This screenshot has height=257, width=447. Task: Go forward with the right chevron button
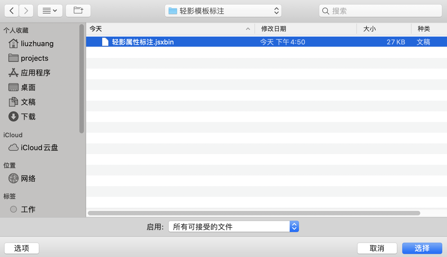(26, 11)
